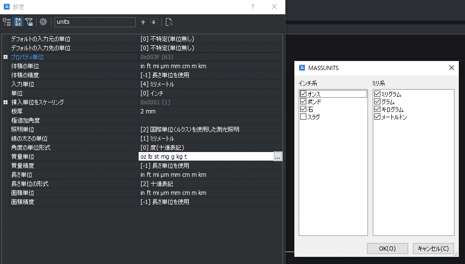Image resolution: width=465 pixels, height=264 pixels.
Task: Select the 面積精度 value
Action: click(x=164, y=202)
